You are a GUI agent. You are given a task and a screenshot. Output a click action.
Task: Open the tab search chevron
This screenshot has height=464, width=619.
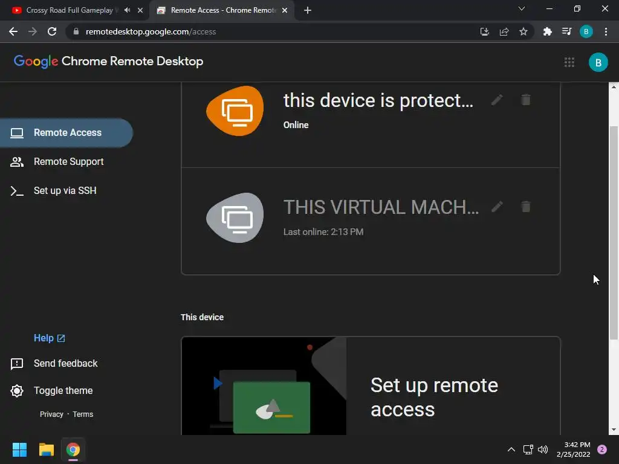[x=522, y=8]
